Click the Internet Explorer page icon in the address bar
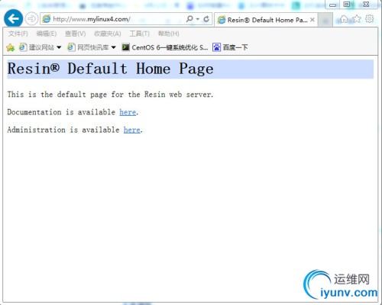382x305 pixels. click(47, 19)
